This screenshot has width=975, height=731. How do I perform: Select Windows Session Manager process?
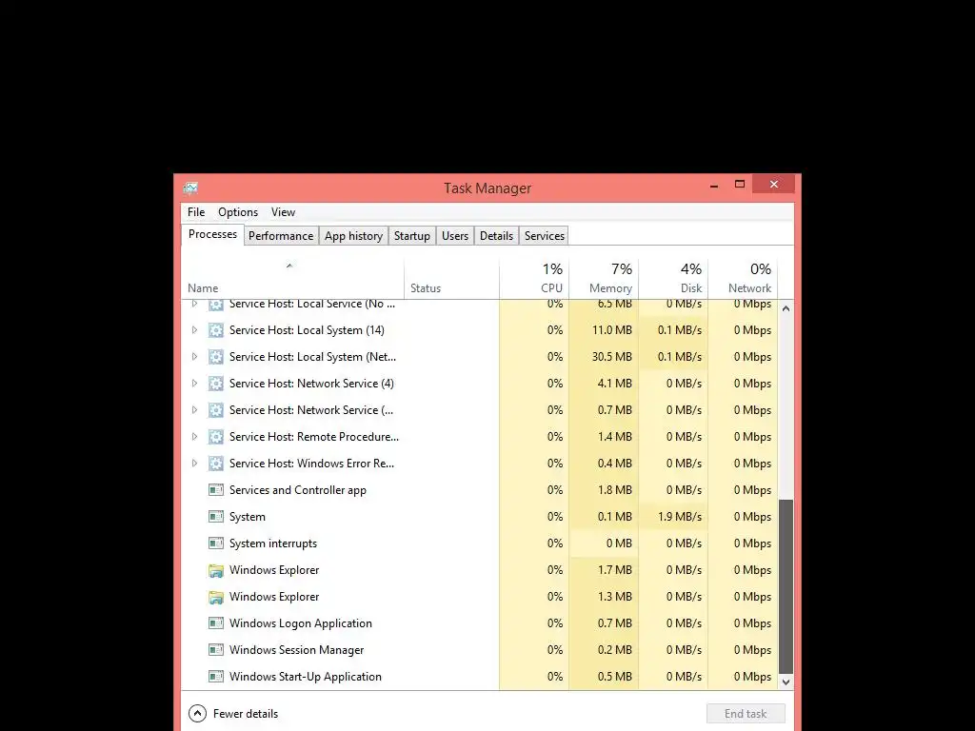coord(480,650)
